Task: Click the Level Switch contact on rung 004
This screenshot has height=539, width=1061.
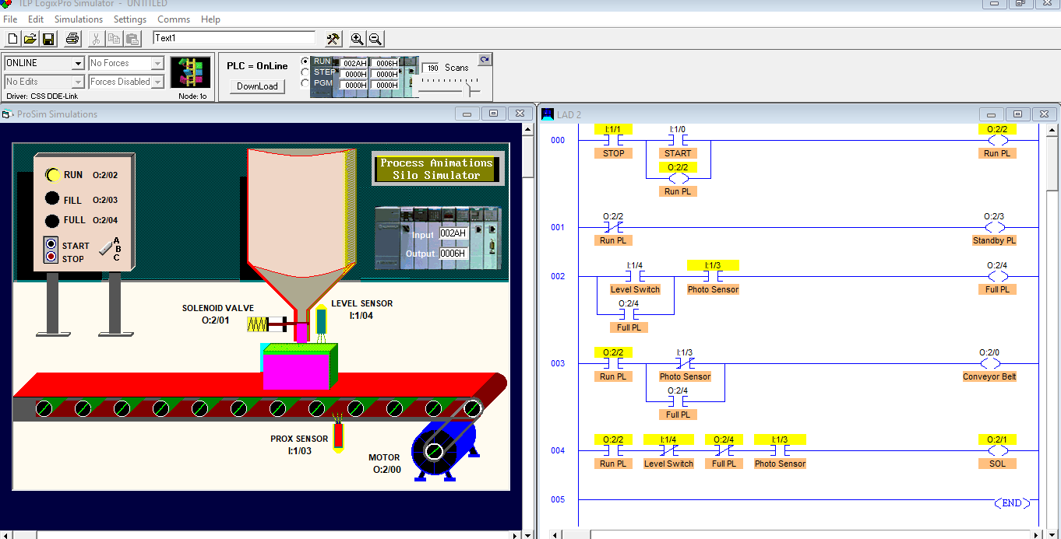Action: pyautogui.click(x=668, y=451)
